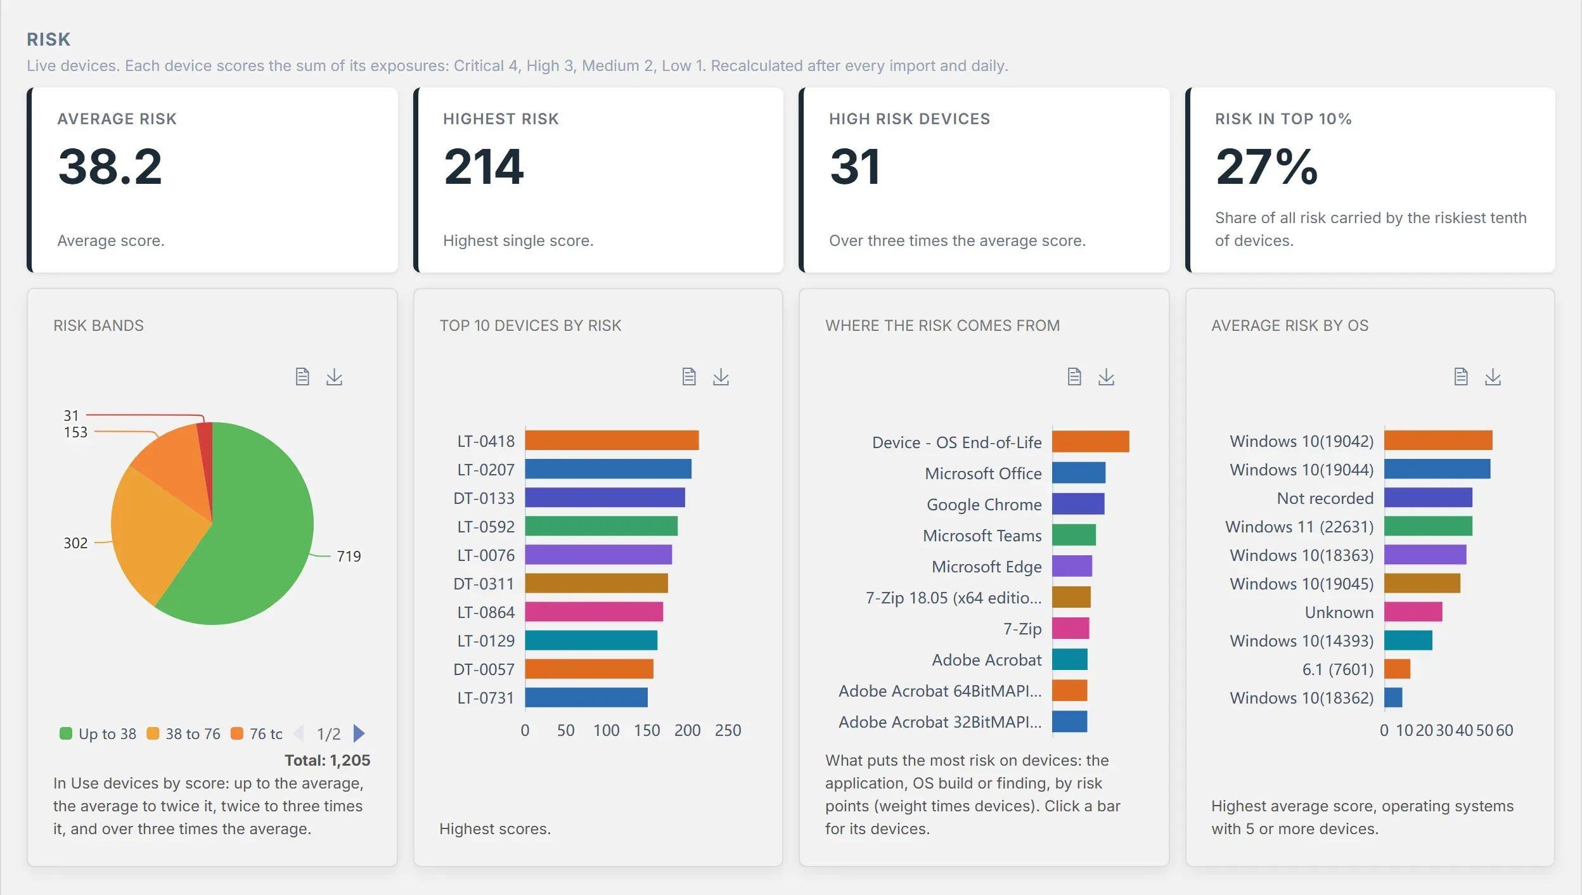This screenshot has width=1582, height=895.
Task: Click the Google Chrome risk bar
Action: [x=1078, y=504]
